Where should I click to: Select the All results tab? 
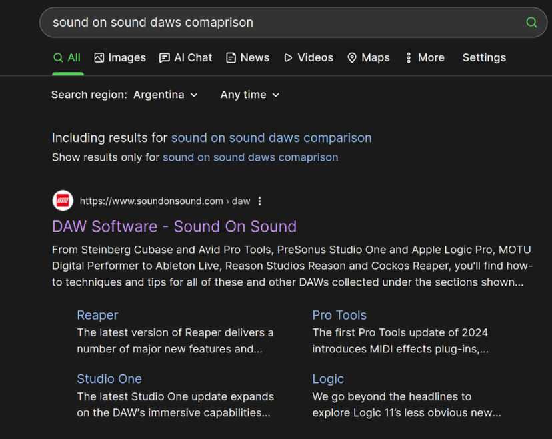click(67, 58)
